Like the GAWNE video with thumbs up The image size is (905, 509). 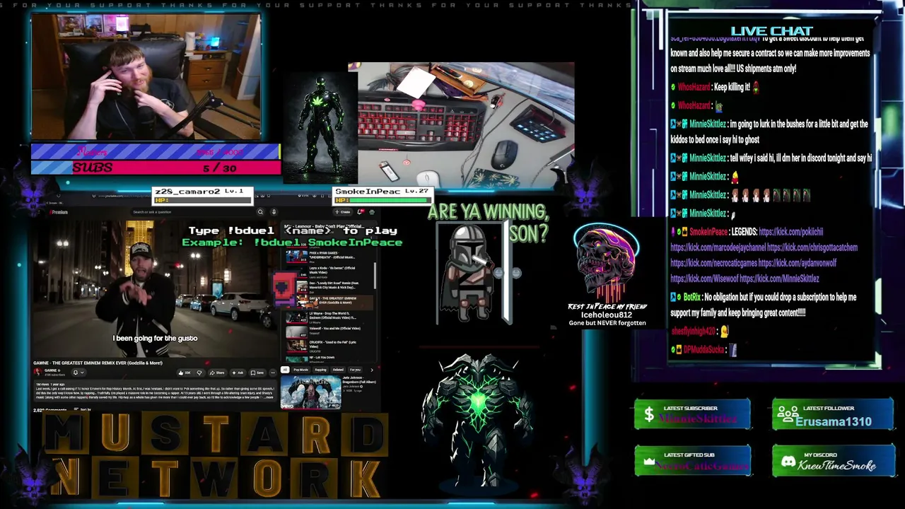[x=185, y=373]
